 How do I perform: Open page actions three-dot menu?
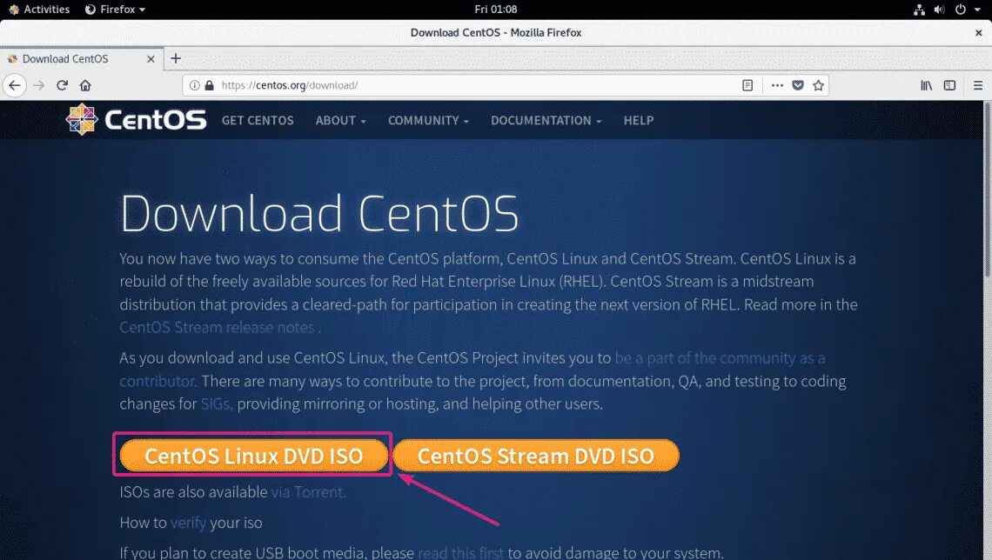coord(777,85)
